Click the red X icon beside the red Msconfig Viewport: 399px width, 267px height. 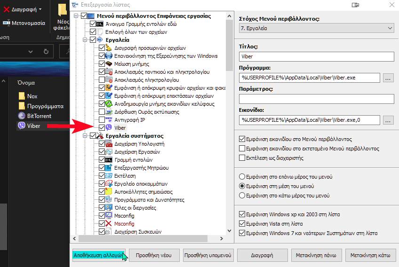point(109,224)
